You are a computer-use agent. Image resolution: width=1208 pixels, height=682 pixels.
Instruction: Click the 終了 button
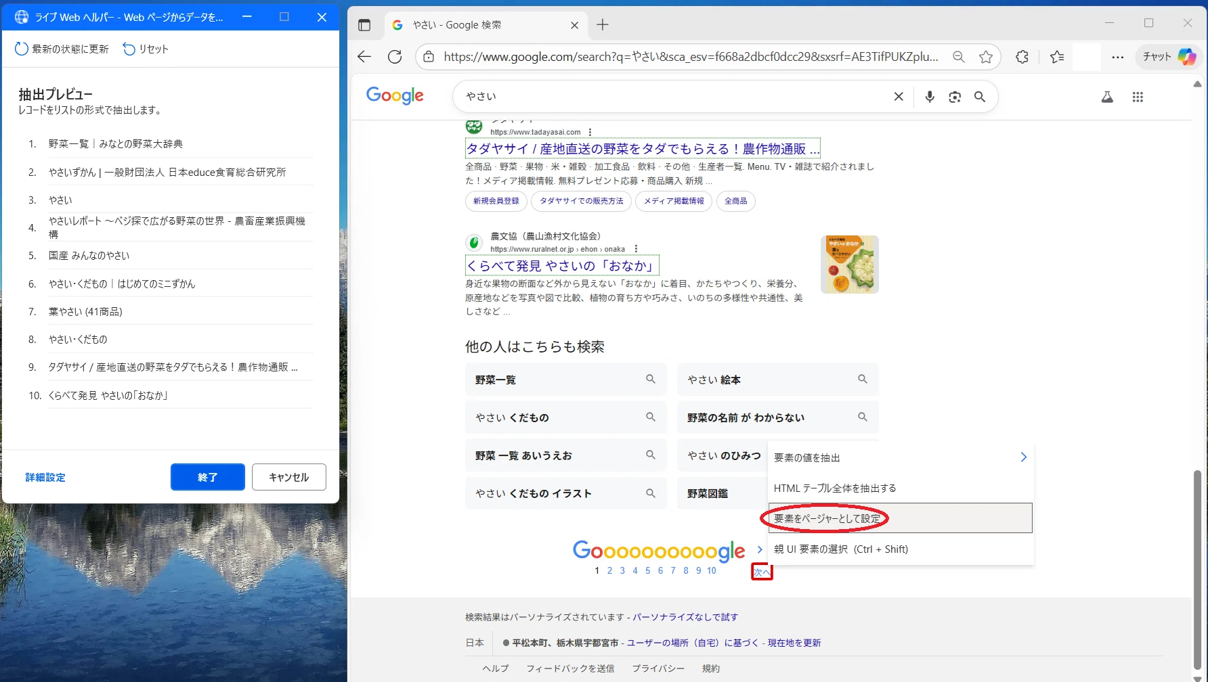208,477
